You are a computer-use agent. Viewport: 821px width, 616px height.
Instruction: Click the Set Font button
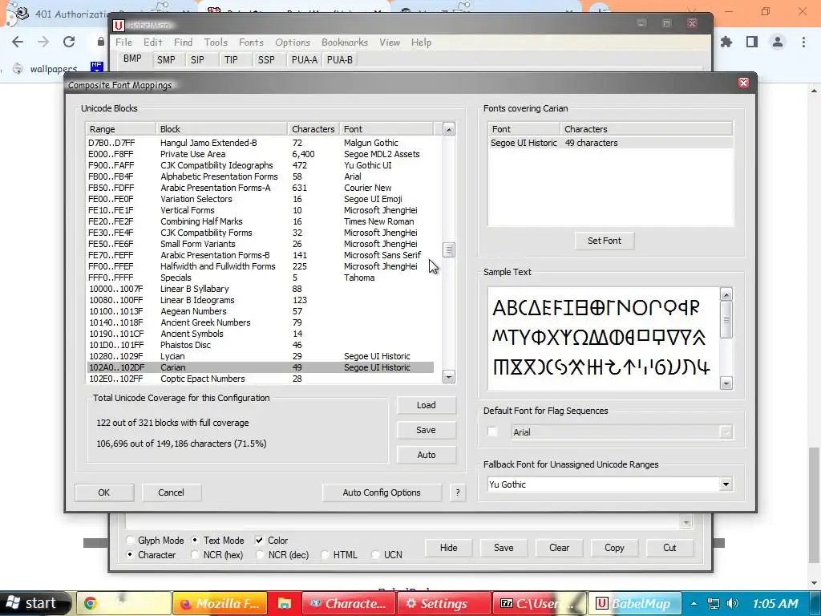pyautogui.click(x=605, y=241)
